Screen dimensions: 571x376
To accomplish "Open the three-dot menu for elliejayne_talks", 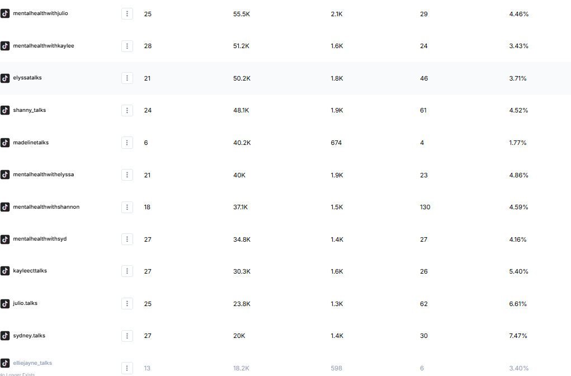I will click(x=127, y=368).
